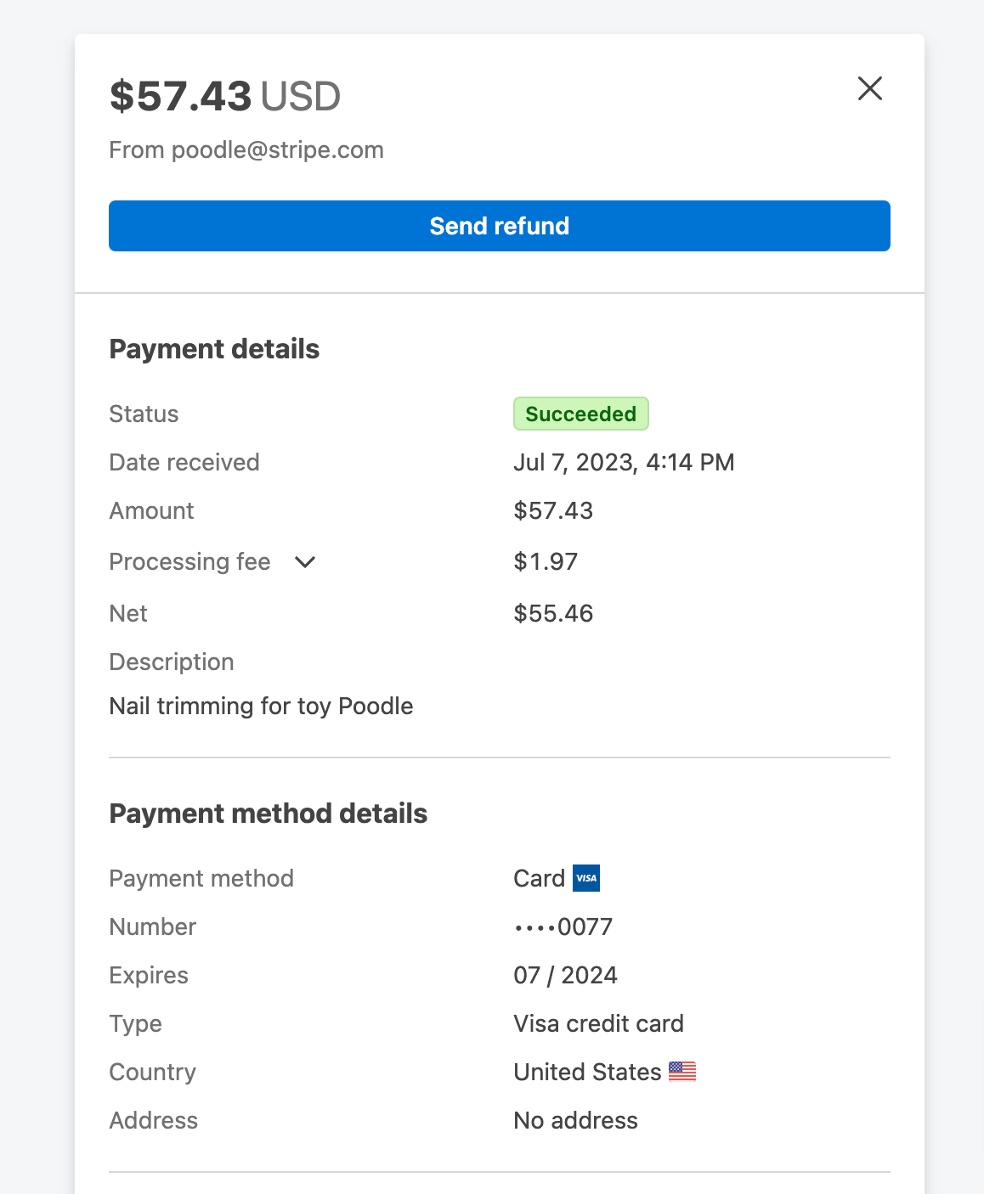The height and width of the screenshot is (1194, 984).
Task: Click the Payment details heading
Action: (214, 349)
